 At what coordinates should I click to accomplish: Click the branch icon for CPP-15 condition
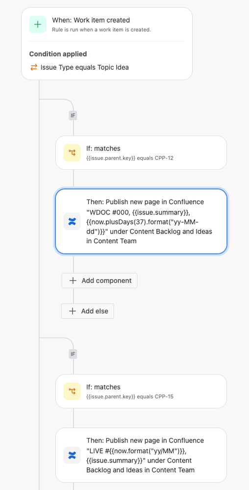tap(72, 391)
